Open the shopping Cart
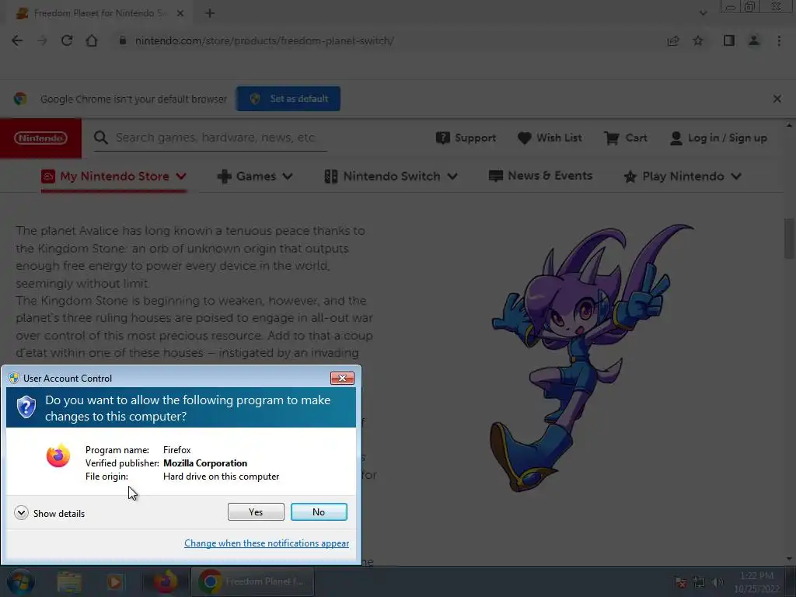 (626, 138)
